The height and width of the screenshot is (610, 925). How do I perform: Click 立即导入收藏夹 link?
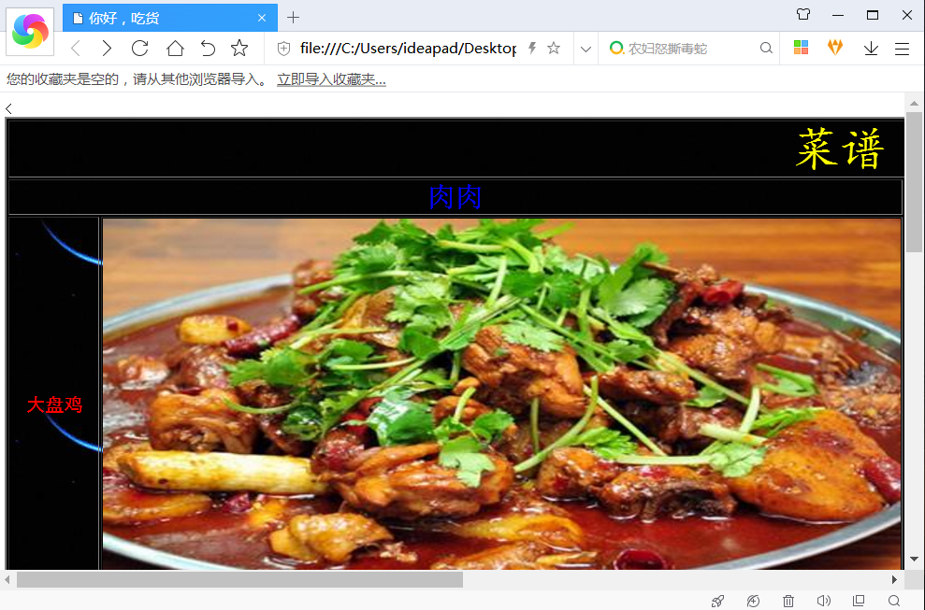331,79
